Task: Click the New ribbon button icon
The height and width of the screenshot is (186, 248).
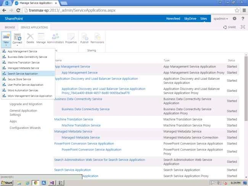Action: point(6,37)
